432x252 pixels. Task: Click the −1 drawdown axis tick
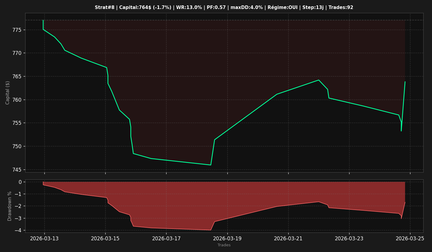[x=18, y=194]
